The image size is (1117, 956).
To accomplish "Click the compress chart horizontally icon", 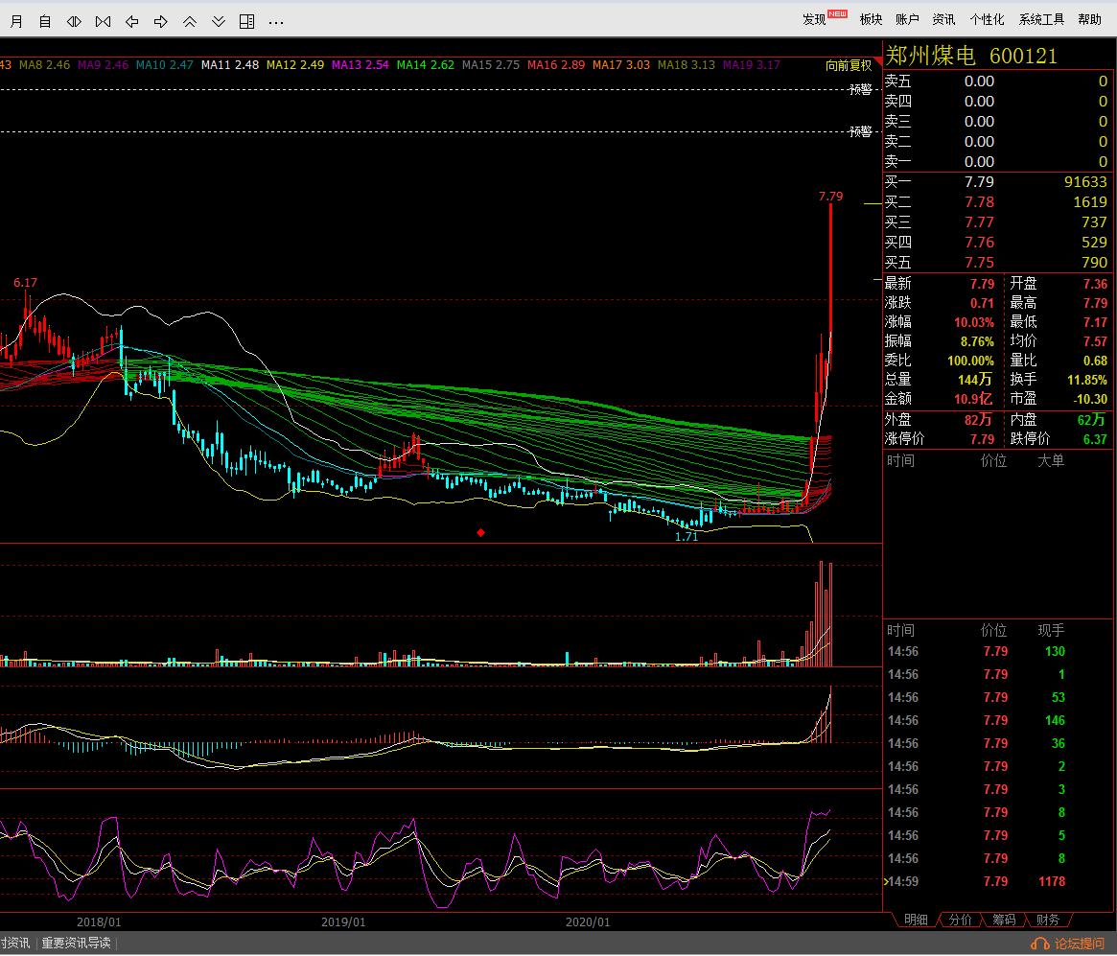I will pyautogui.click(x=104, y=21).
